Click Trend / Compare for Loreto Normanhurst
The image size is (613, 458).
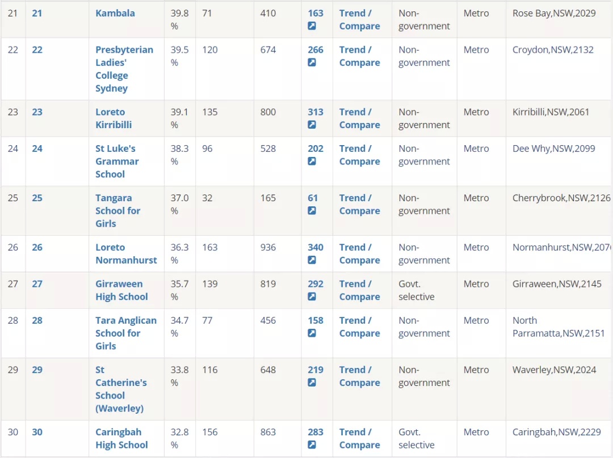click(359, 254)
